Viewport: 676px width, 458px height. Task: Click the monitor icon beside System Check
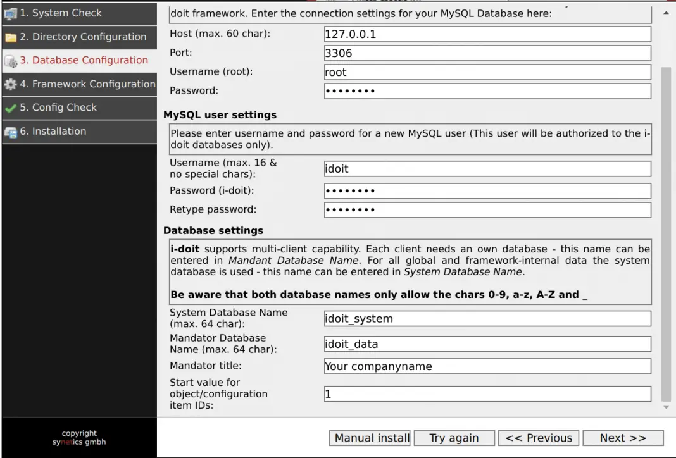coord(11,13)
